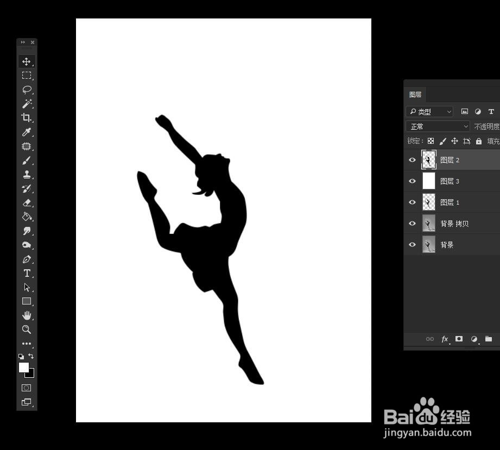Select the Brush tool
The height and width of the screenshot is (450, 500).
pyautogui.click(x=27, y=161)
